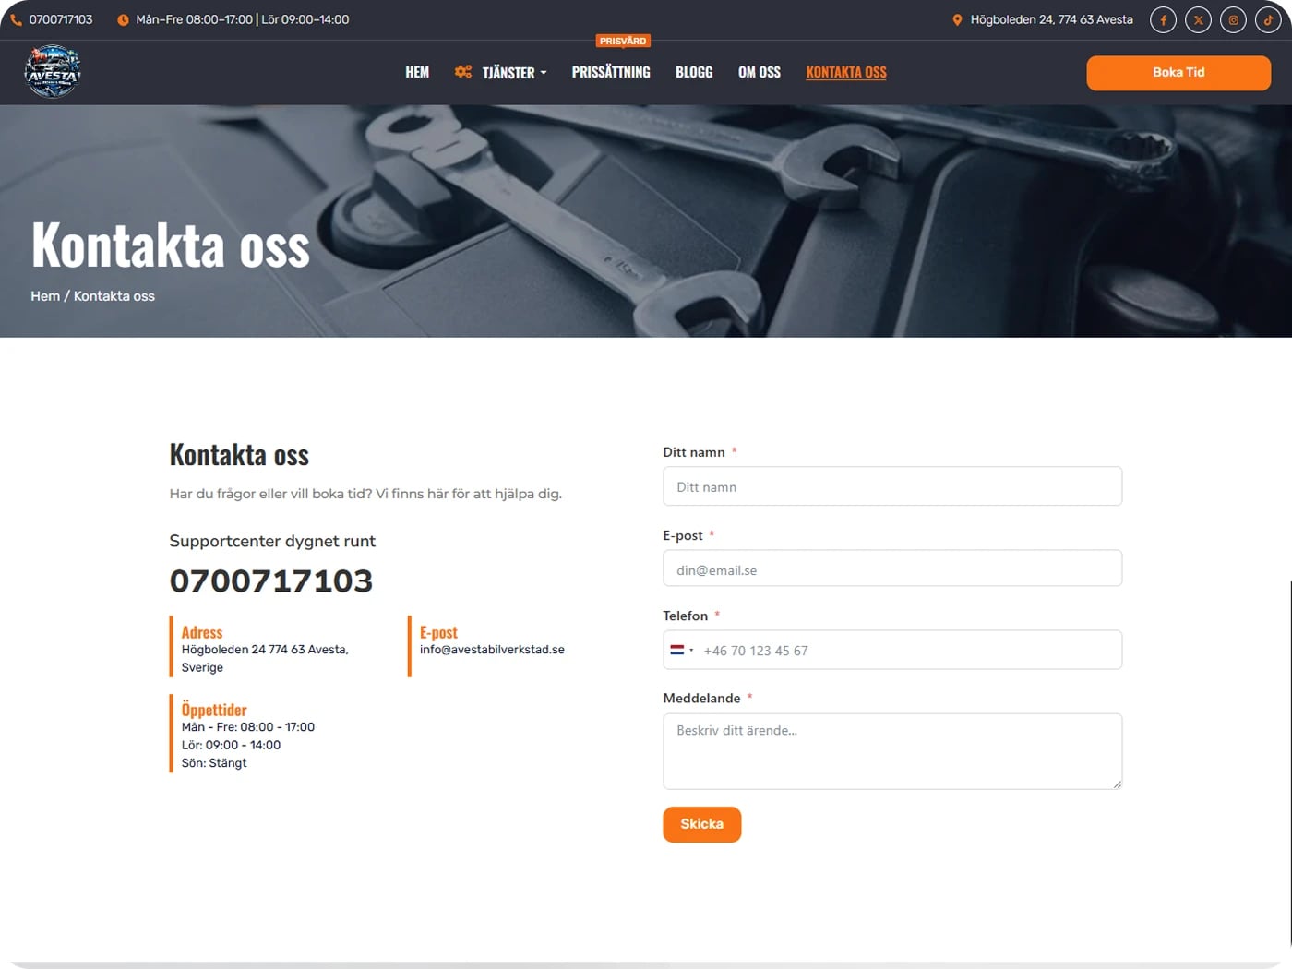Open the Om oss menu item
The height and width of the screenshot is (969, 1292).
pyautogui.click(x=760, y=72)
